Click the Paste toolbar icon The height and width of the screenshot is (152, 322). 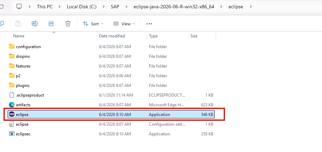[x=18, y=24]
